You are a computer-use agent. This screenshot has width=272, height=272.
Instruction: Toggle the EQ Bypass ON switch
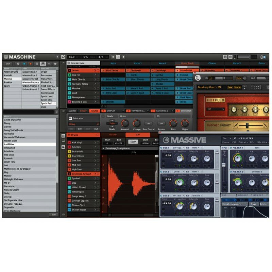(161, 123)
